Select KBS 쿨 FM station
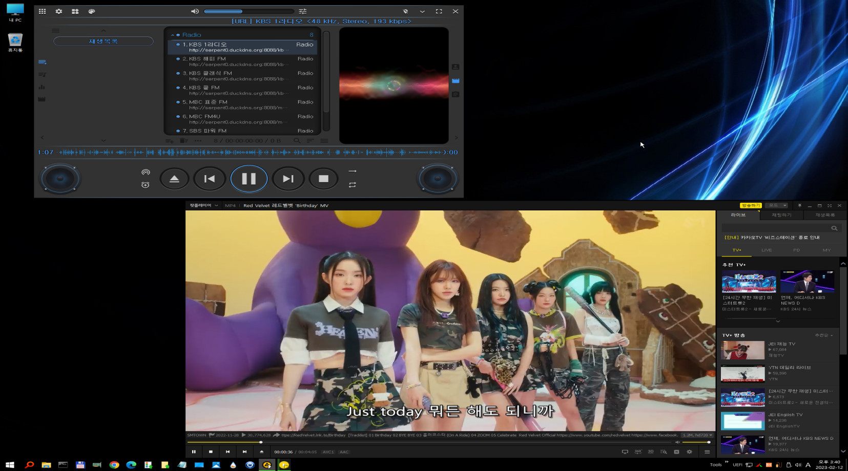 (x=242, y=90)
